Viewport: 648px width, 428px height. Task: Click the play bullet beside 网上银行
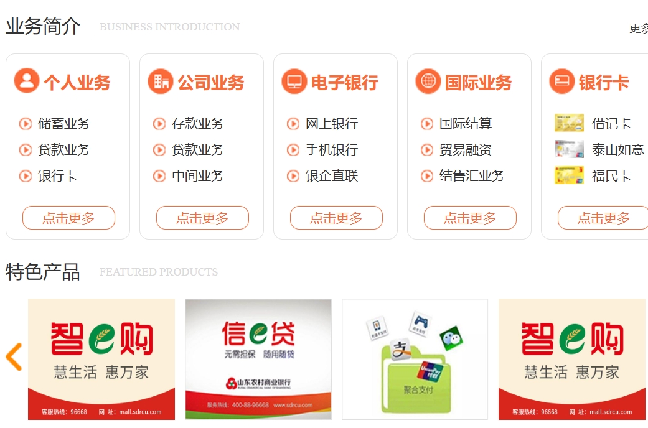(x=293, y=124)
